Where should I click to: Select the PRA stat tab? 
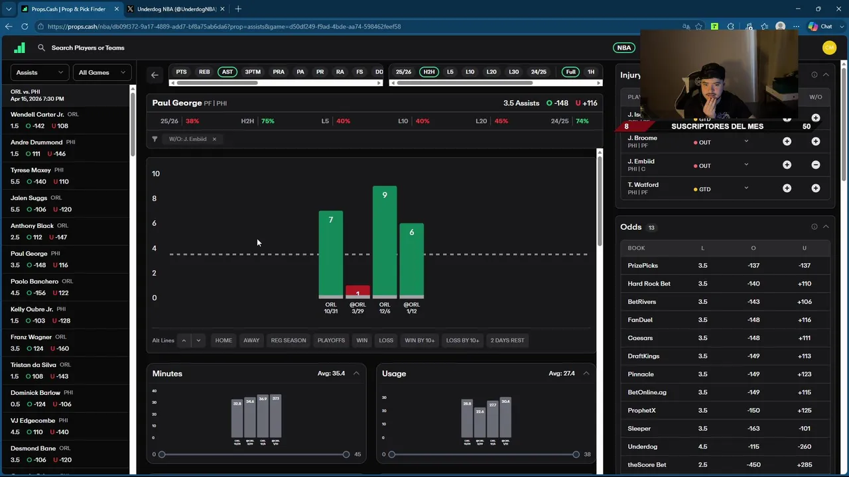(279, 72)
